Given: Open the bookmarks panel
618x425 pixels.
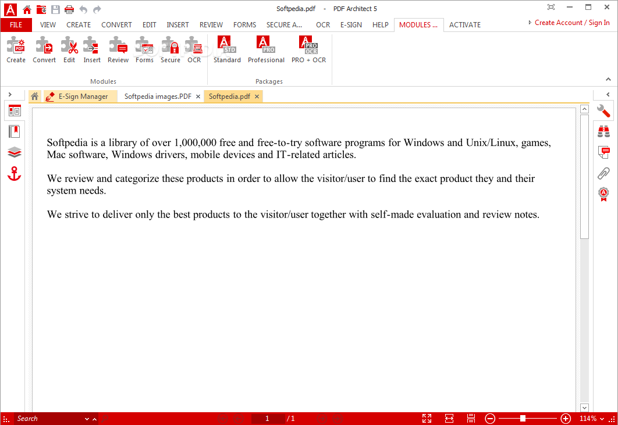Looking at the screenshot, I should tap(15, 131).
